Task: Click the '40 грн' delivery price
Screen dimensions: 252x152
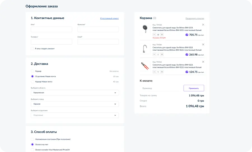Action: [116, 82]
